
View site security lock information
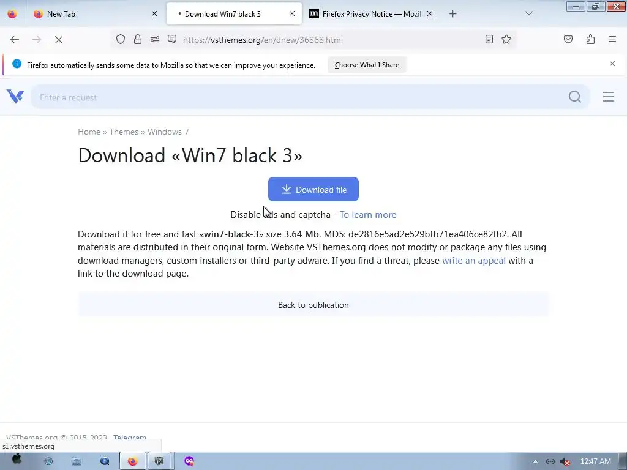click(138, 39)
